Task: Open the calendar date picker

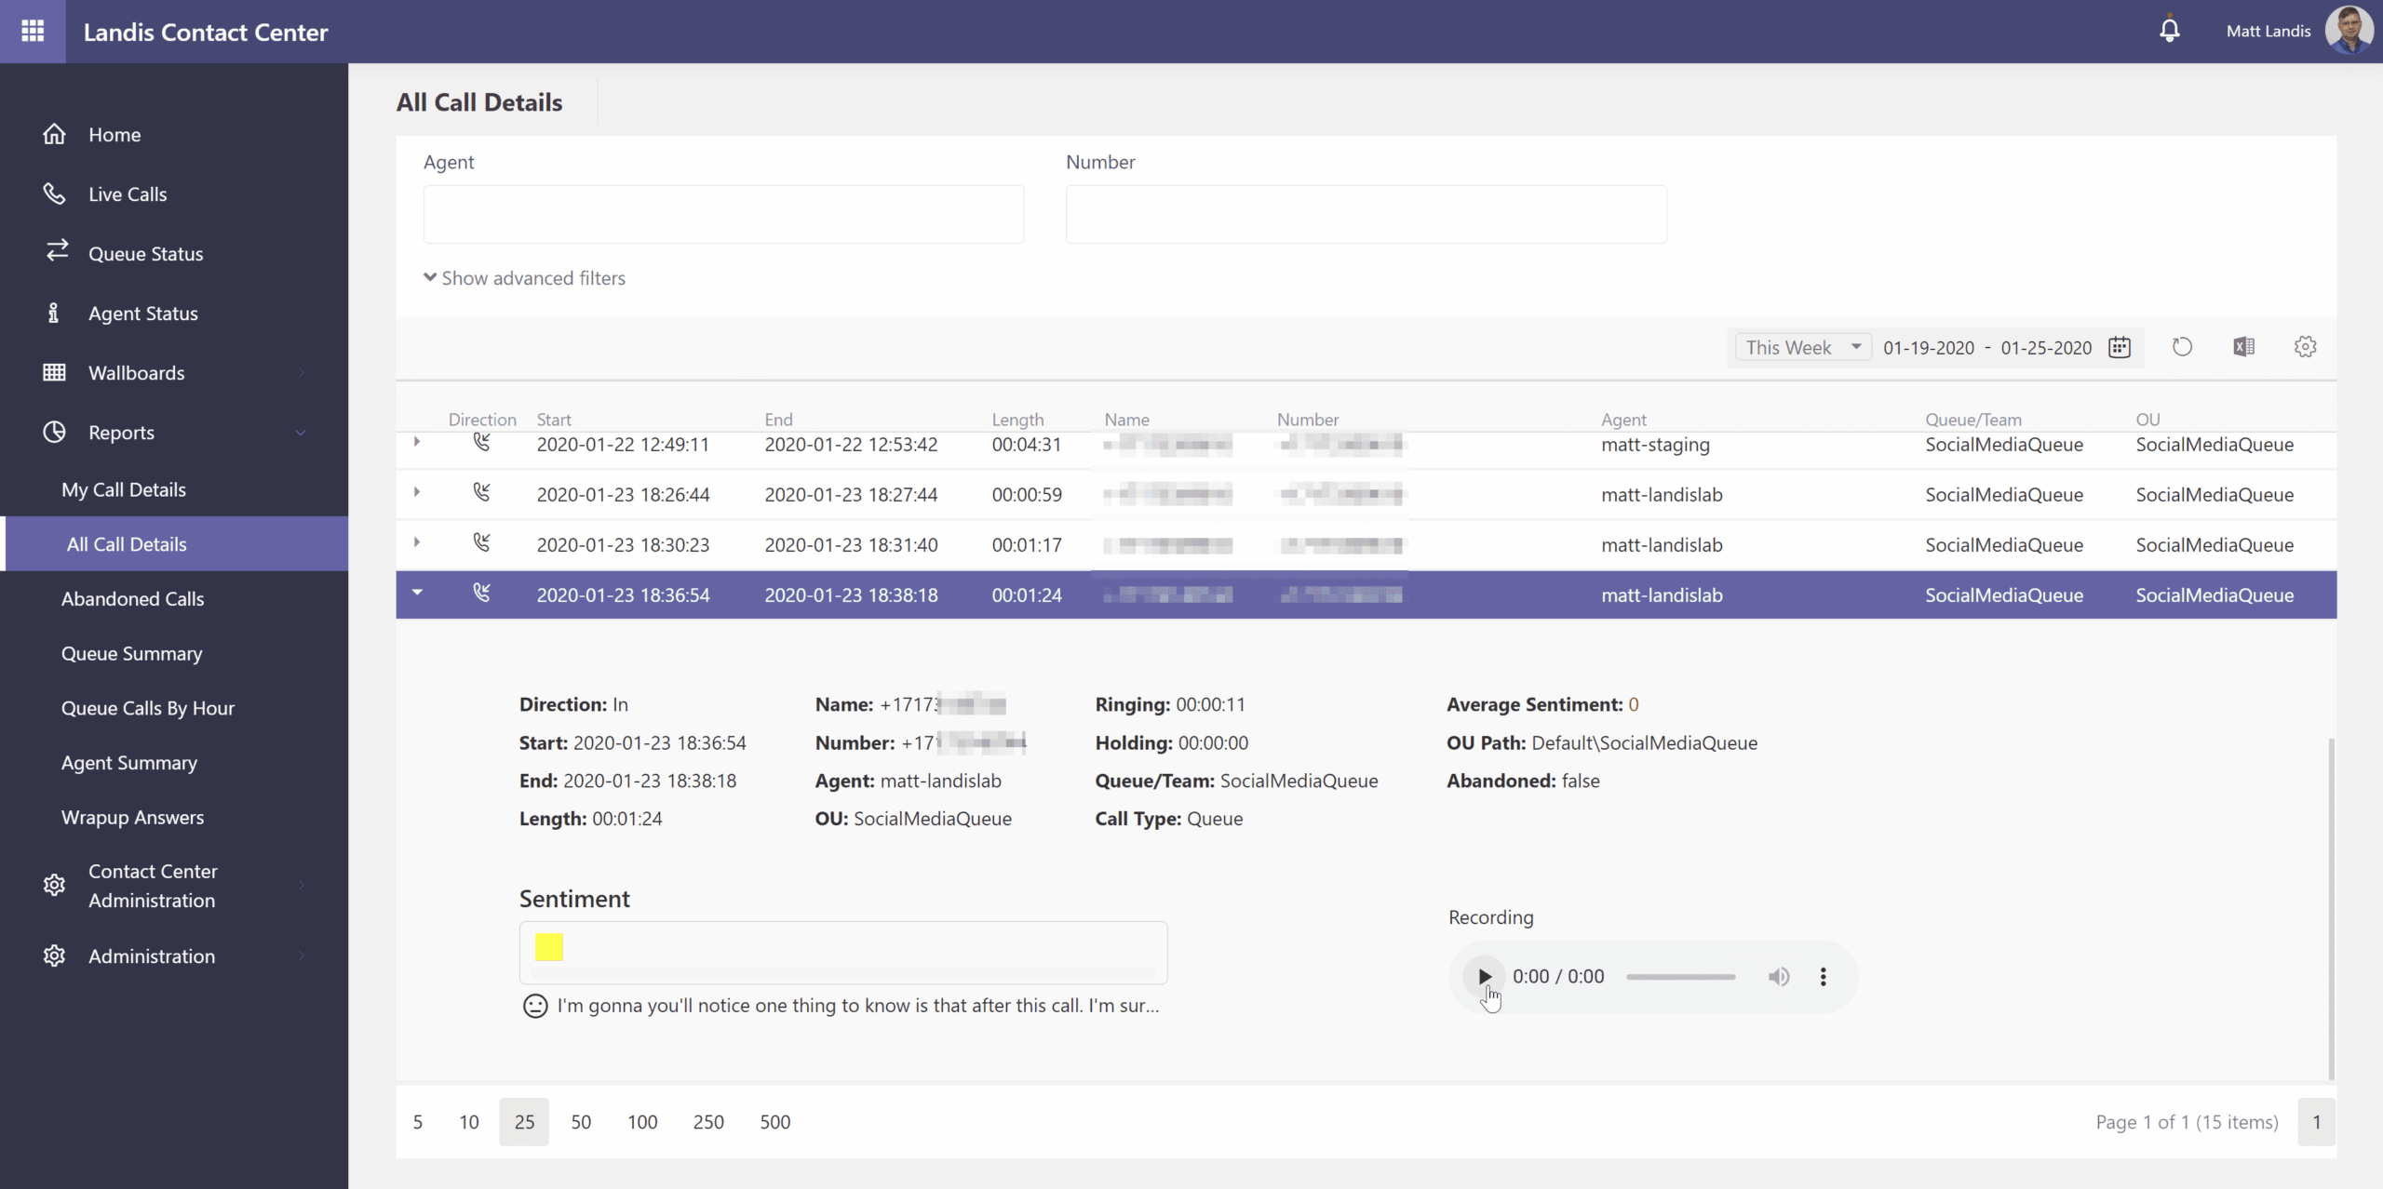Action: 2120,346
